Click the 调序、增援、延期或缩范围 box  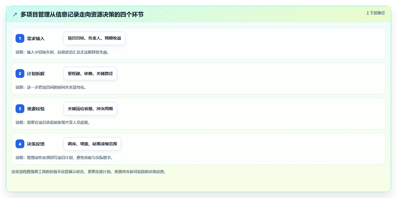click(x=92, y=144)
